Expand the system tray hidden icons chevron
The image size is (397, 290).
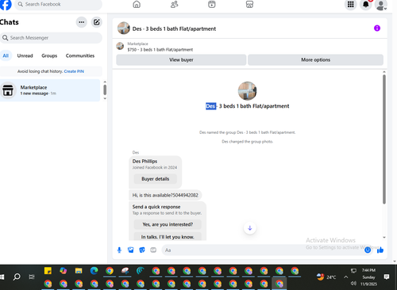coord(345,277)
